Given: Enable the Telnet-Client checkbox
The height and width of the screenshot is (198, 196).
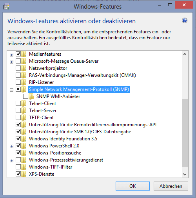Looking at the screenshot, I should pyautogui.click(x=18, y=103).
